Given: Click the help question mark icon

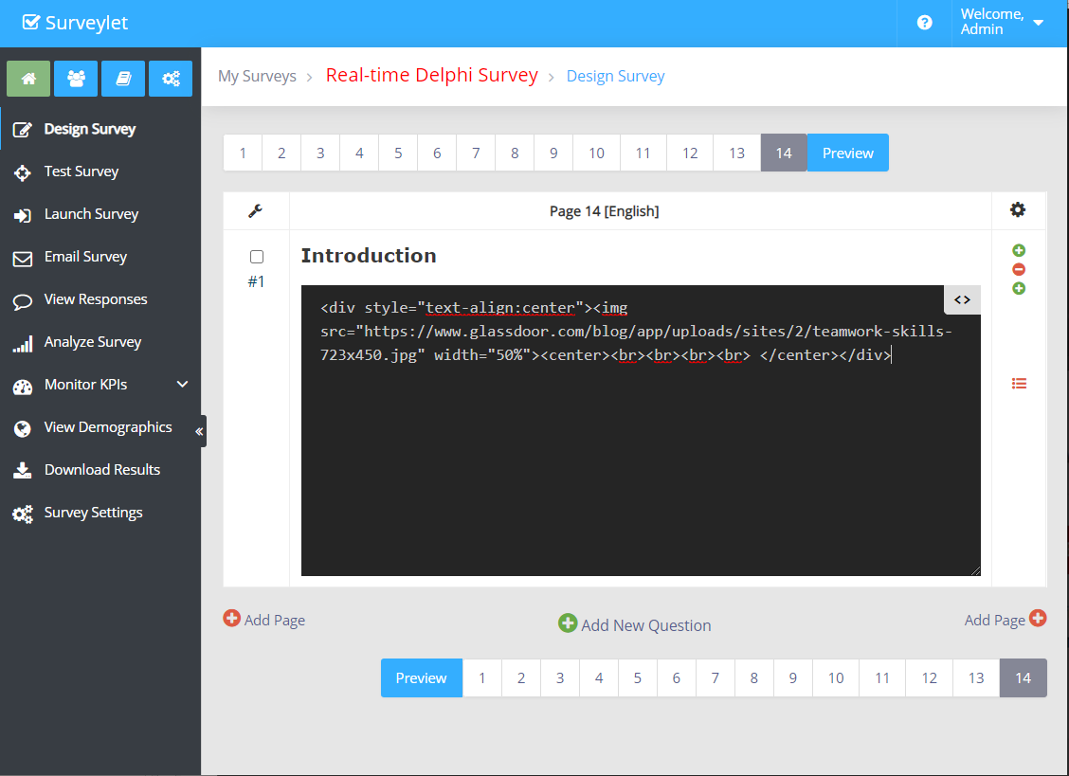Looking at the screenshot, I should click(924, 23).
